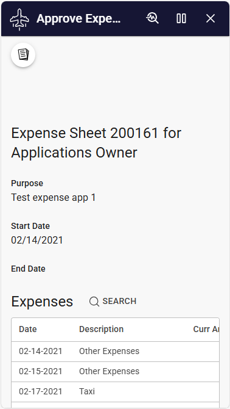
Task: Toggle the split-view columns icon
Action: coord(181,18)
